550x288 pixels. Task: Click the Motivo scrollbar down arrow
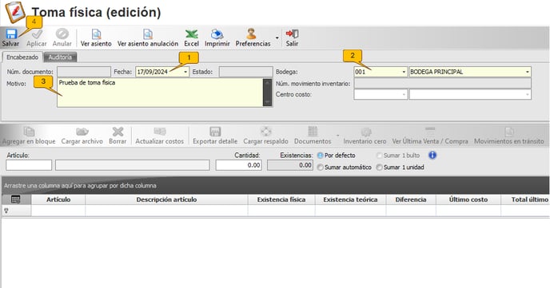click(x=268, y=103)
